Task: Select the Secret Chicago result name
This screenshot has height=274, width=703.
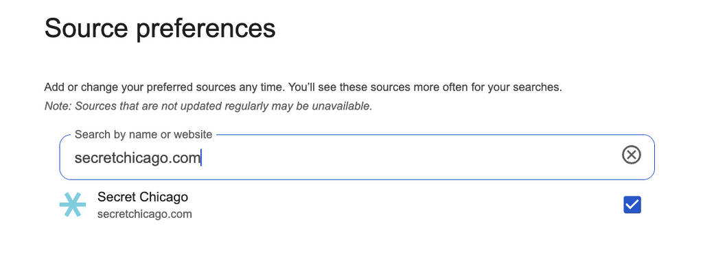Action: point(143,197)
